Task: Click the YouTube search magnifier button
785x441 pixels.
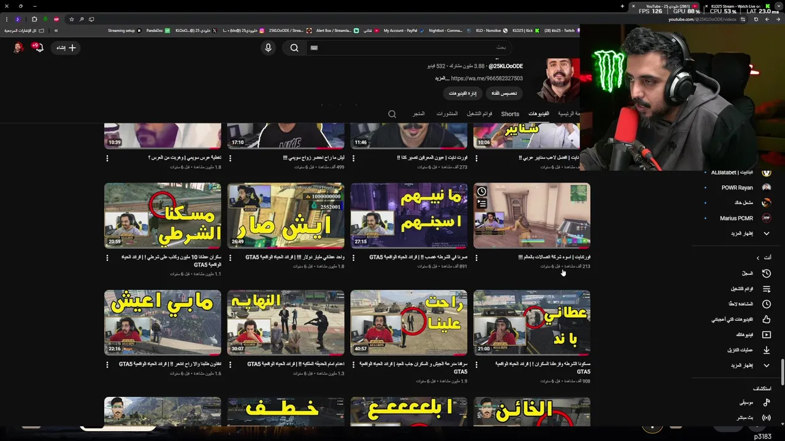Action: pos(294,48)
